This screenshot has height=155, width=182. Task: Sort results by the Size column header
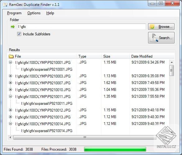pos(116,56)
